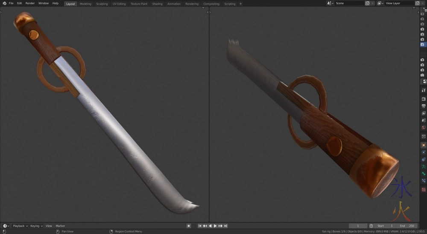This screenshot has height=234, width=427.
Task: Expand the Keying dropdown in timeline
Action: [36, 226]
